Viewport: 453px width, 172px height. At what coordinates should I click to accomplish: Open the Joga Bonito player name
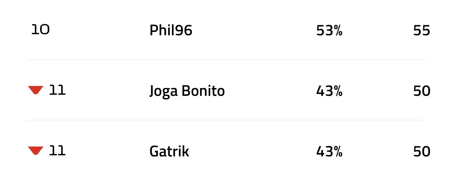point(187,91)
